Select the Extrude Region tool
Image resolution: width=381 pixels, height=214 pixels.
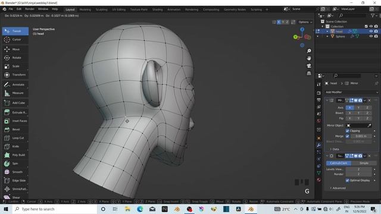15,112
